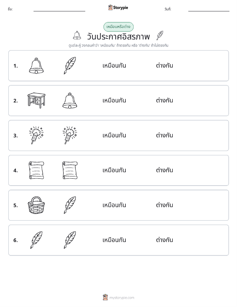Pick 'ต่างกัน' in row 5
The image size is (237, 307).
164,205
